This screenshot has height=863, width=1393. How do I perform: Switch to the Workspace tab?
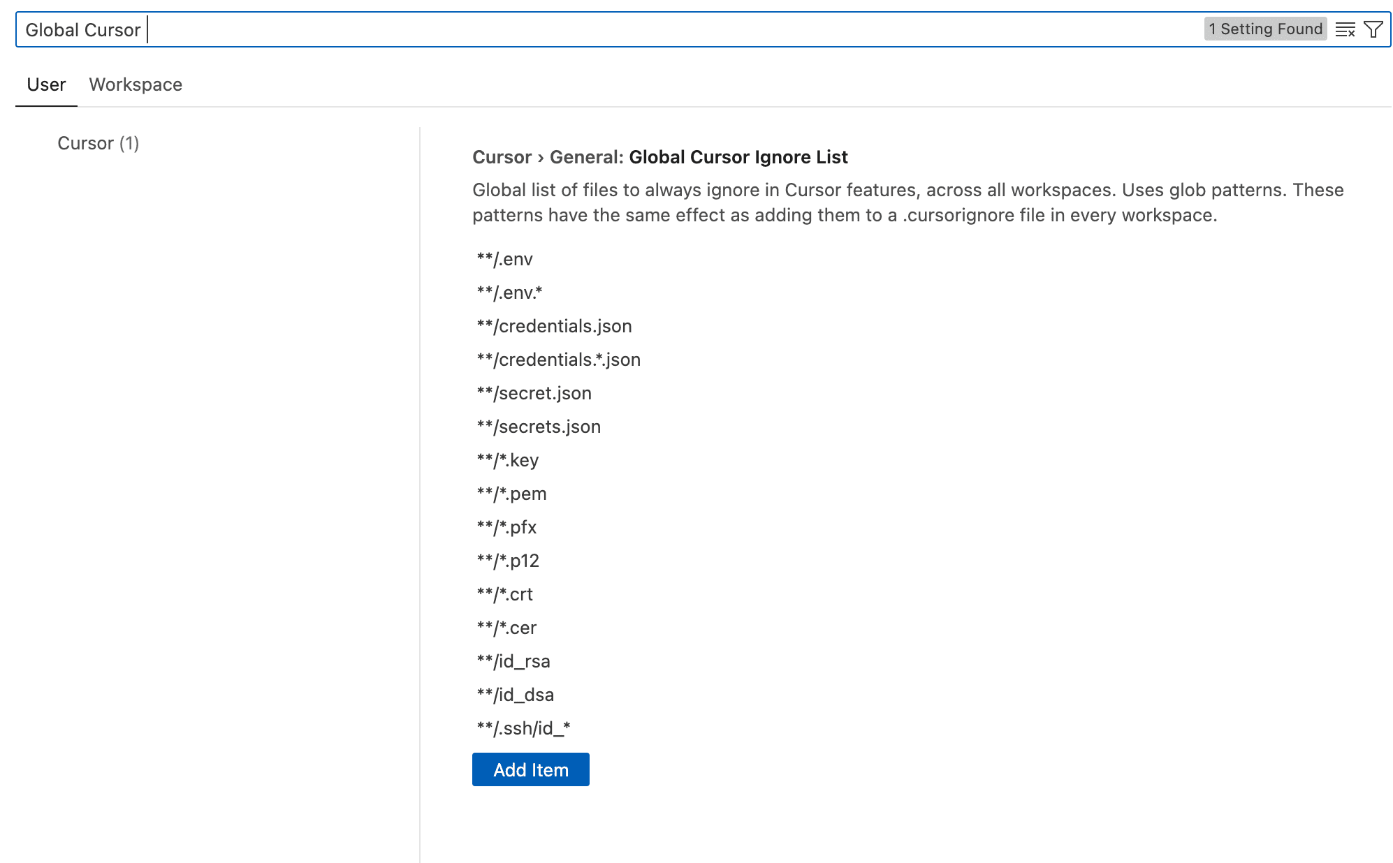tap(136, 84)
